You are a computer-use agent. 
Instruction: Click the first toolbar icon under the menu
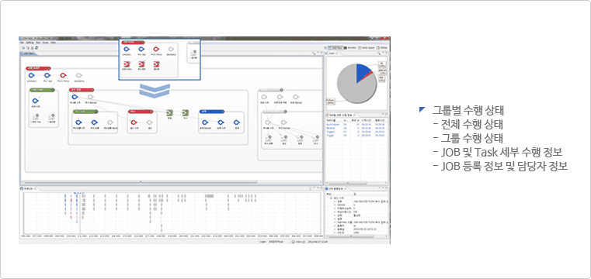(23, 48)
